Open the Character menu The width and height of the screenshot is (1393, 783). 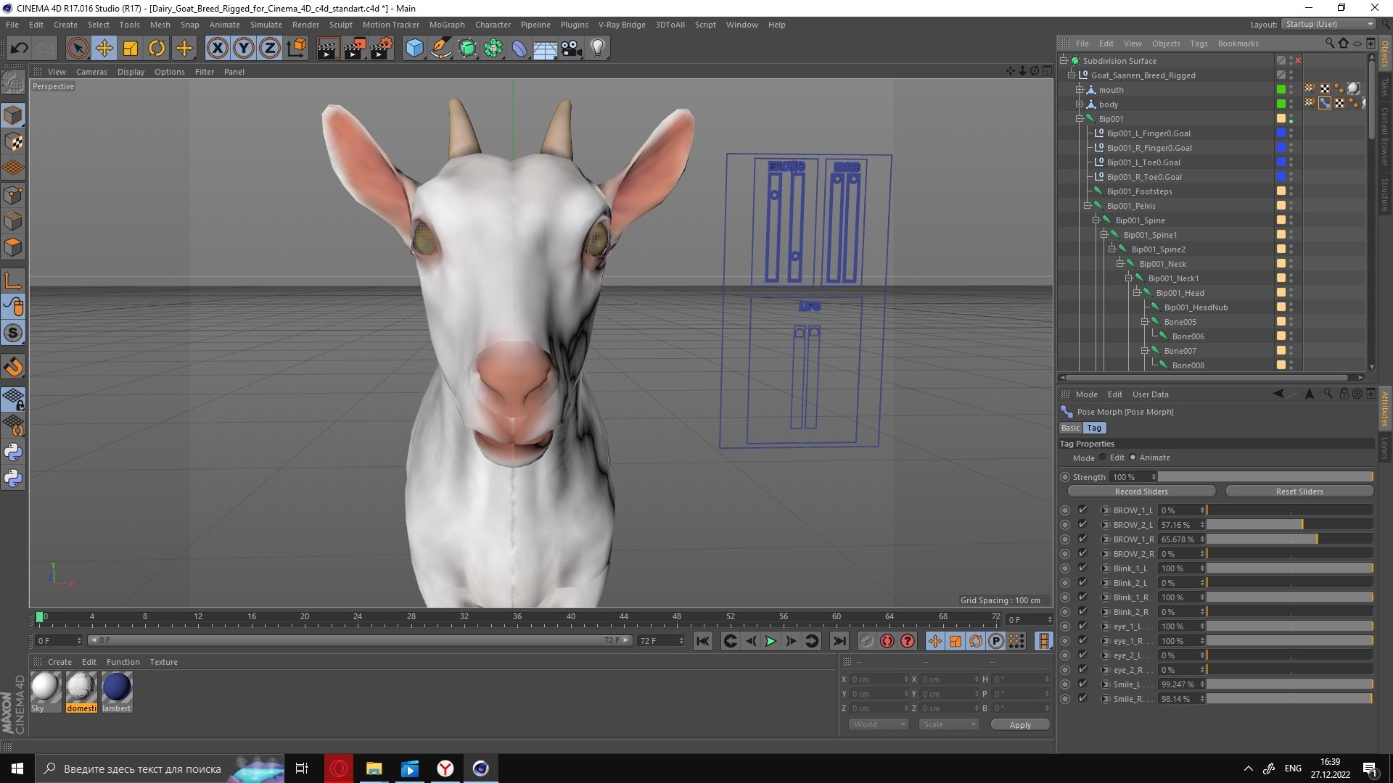point(493,25)
